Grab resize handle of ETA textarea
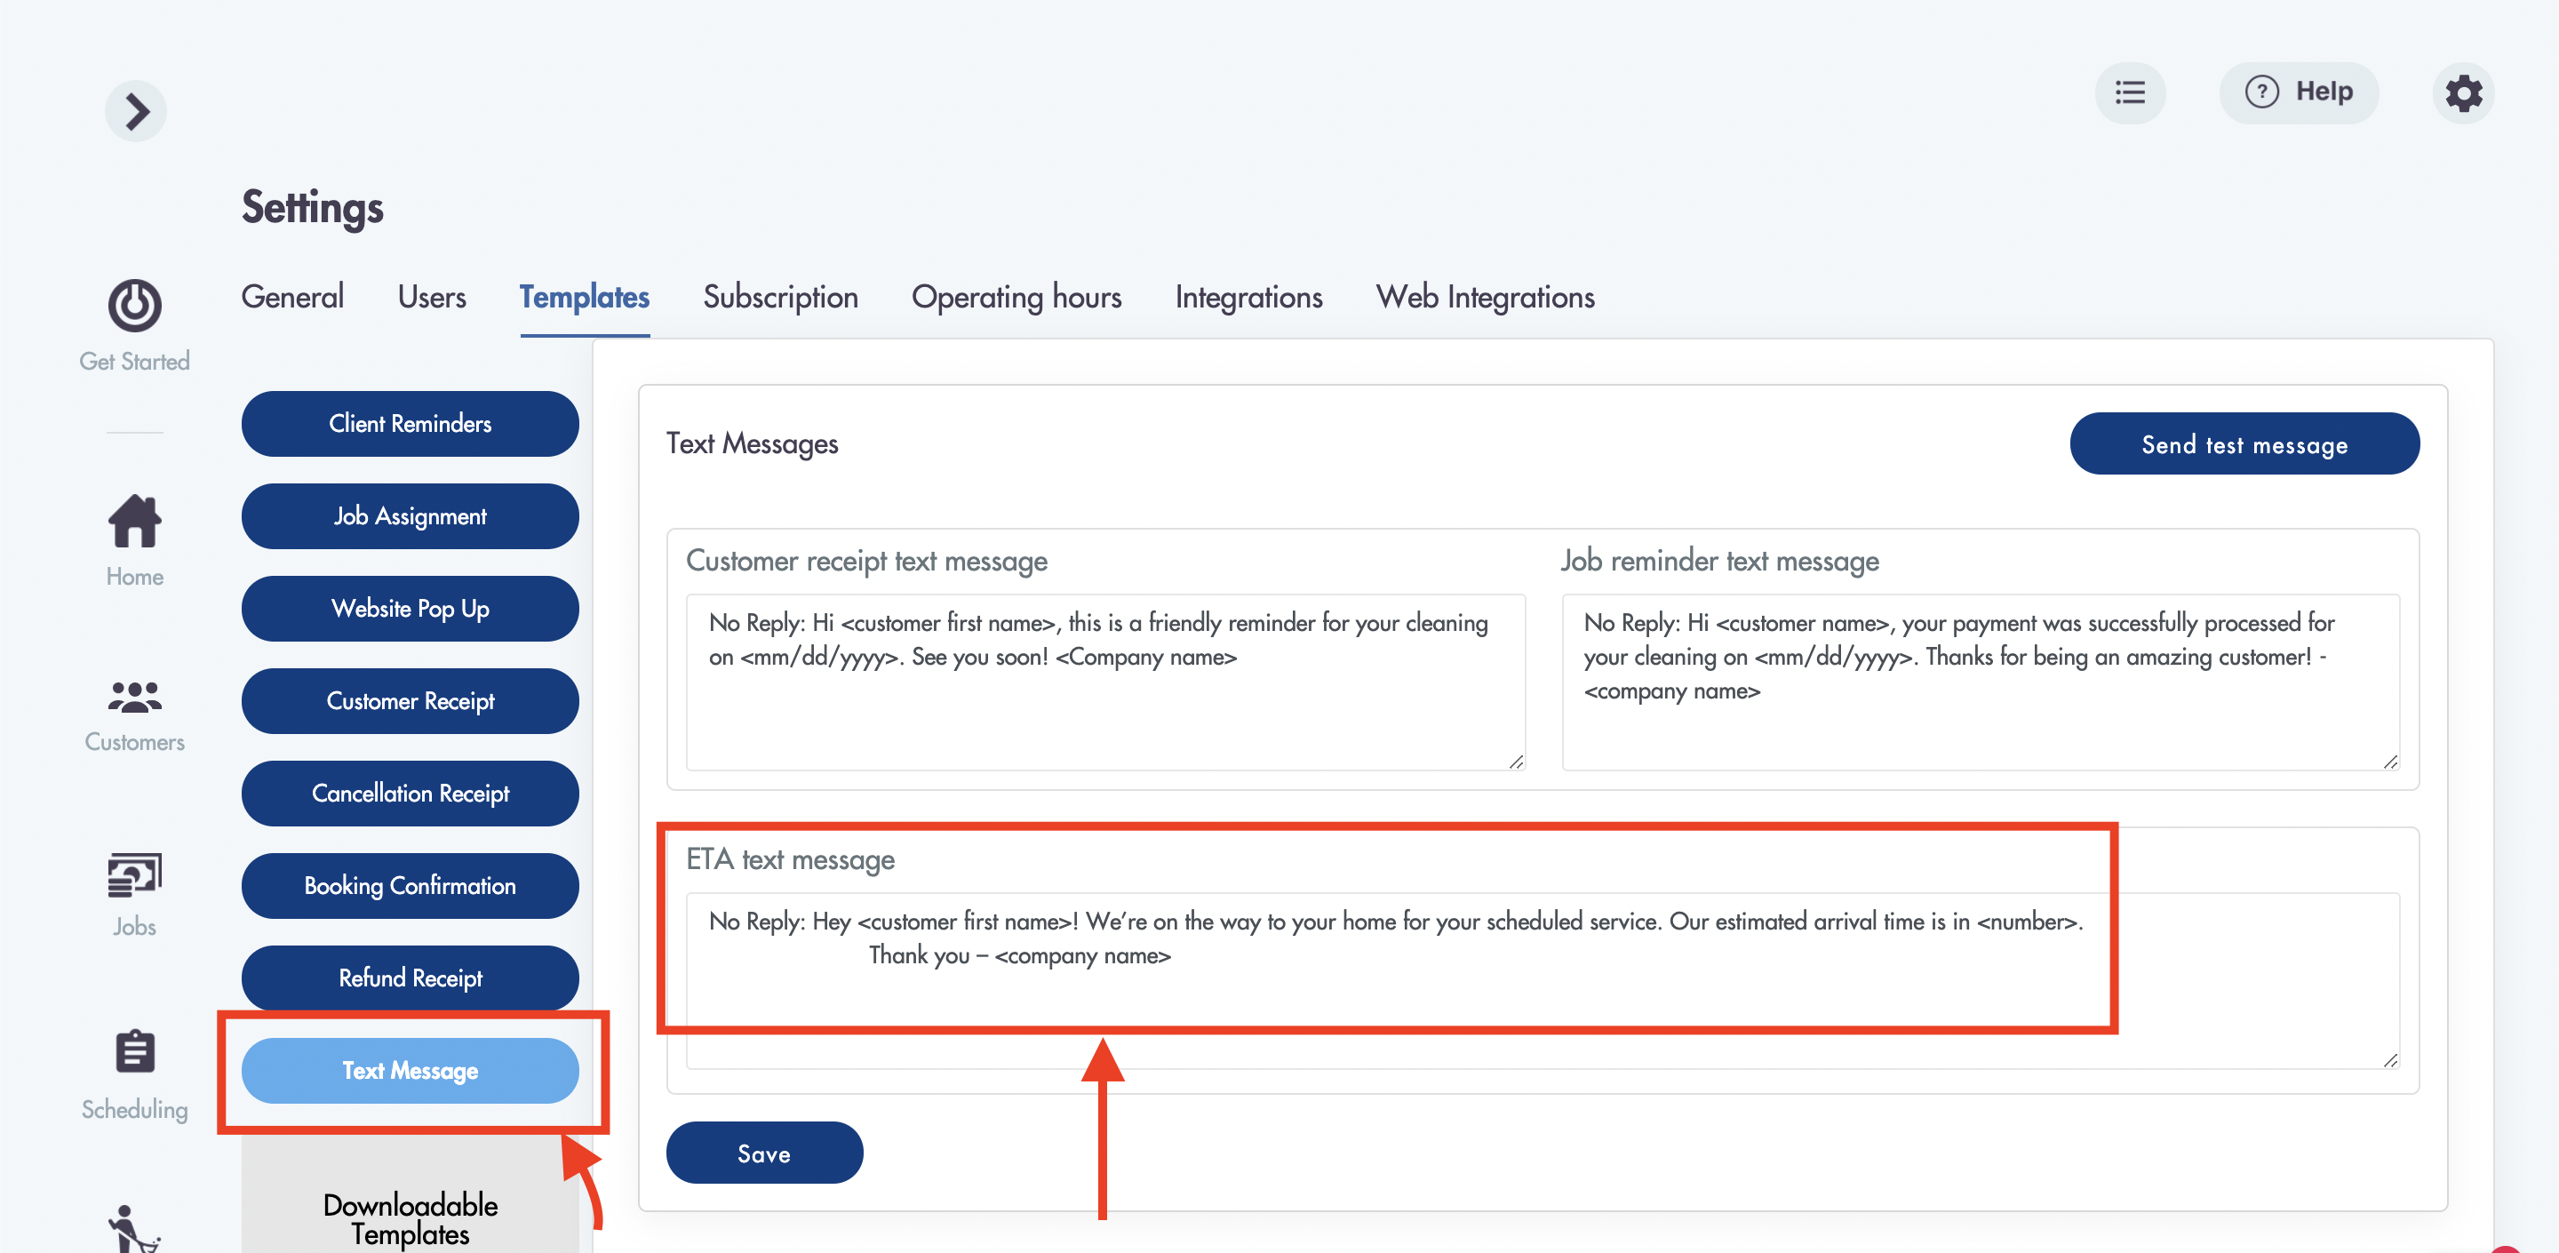The height and width of the screenshot is (1253, 2559). 2390,1060
